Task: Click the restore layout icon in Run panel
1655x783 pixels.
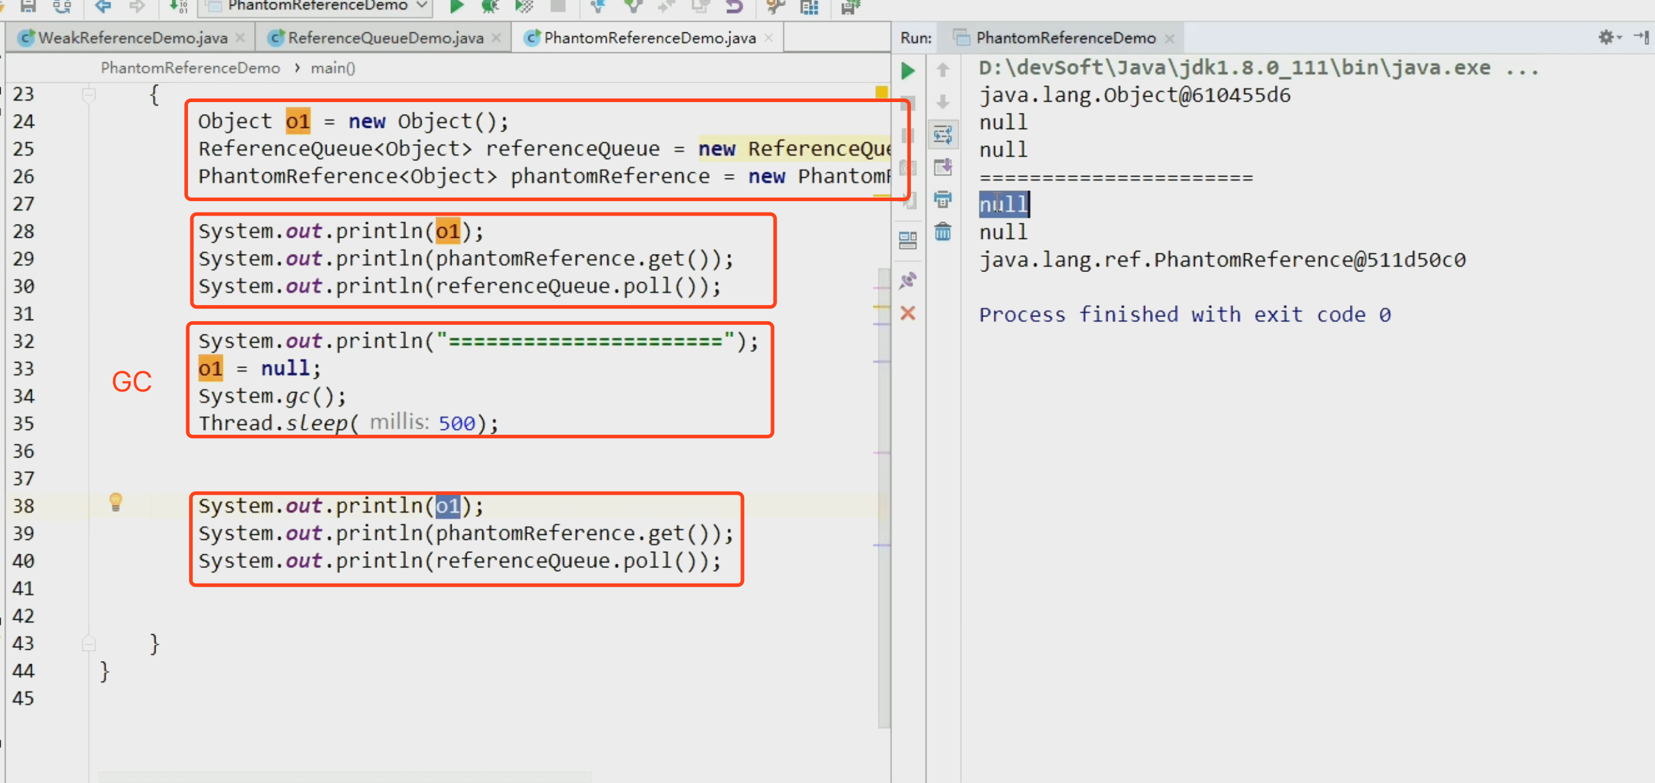Action: [x=908, y=240]
